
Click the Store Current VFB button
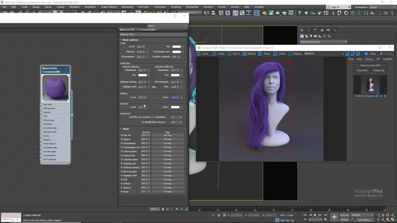coord(370,66)
